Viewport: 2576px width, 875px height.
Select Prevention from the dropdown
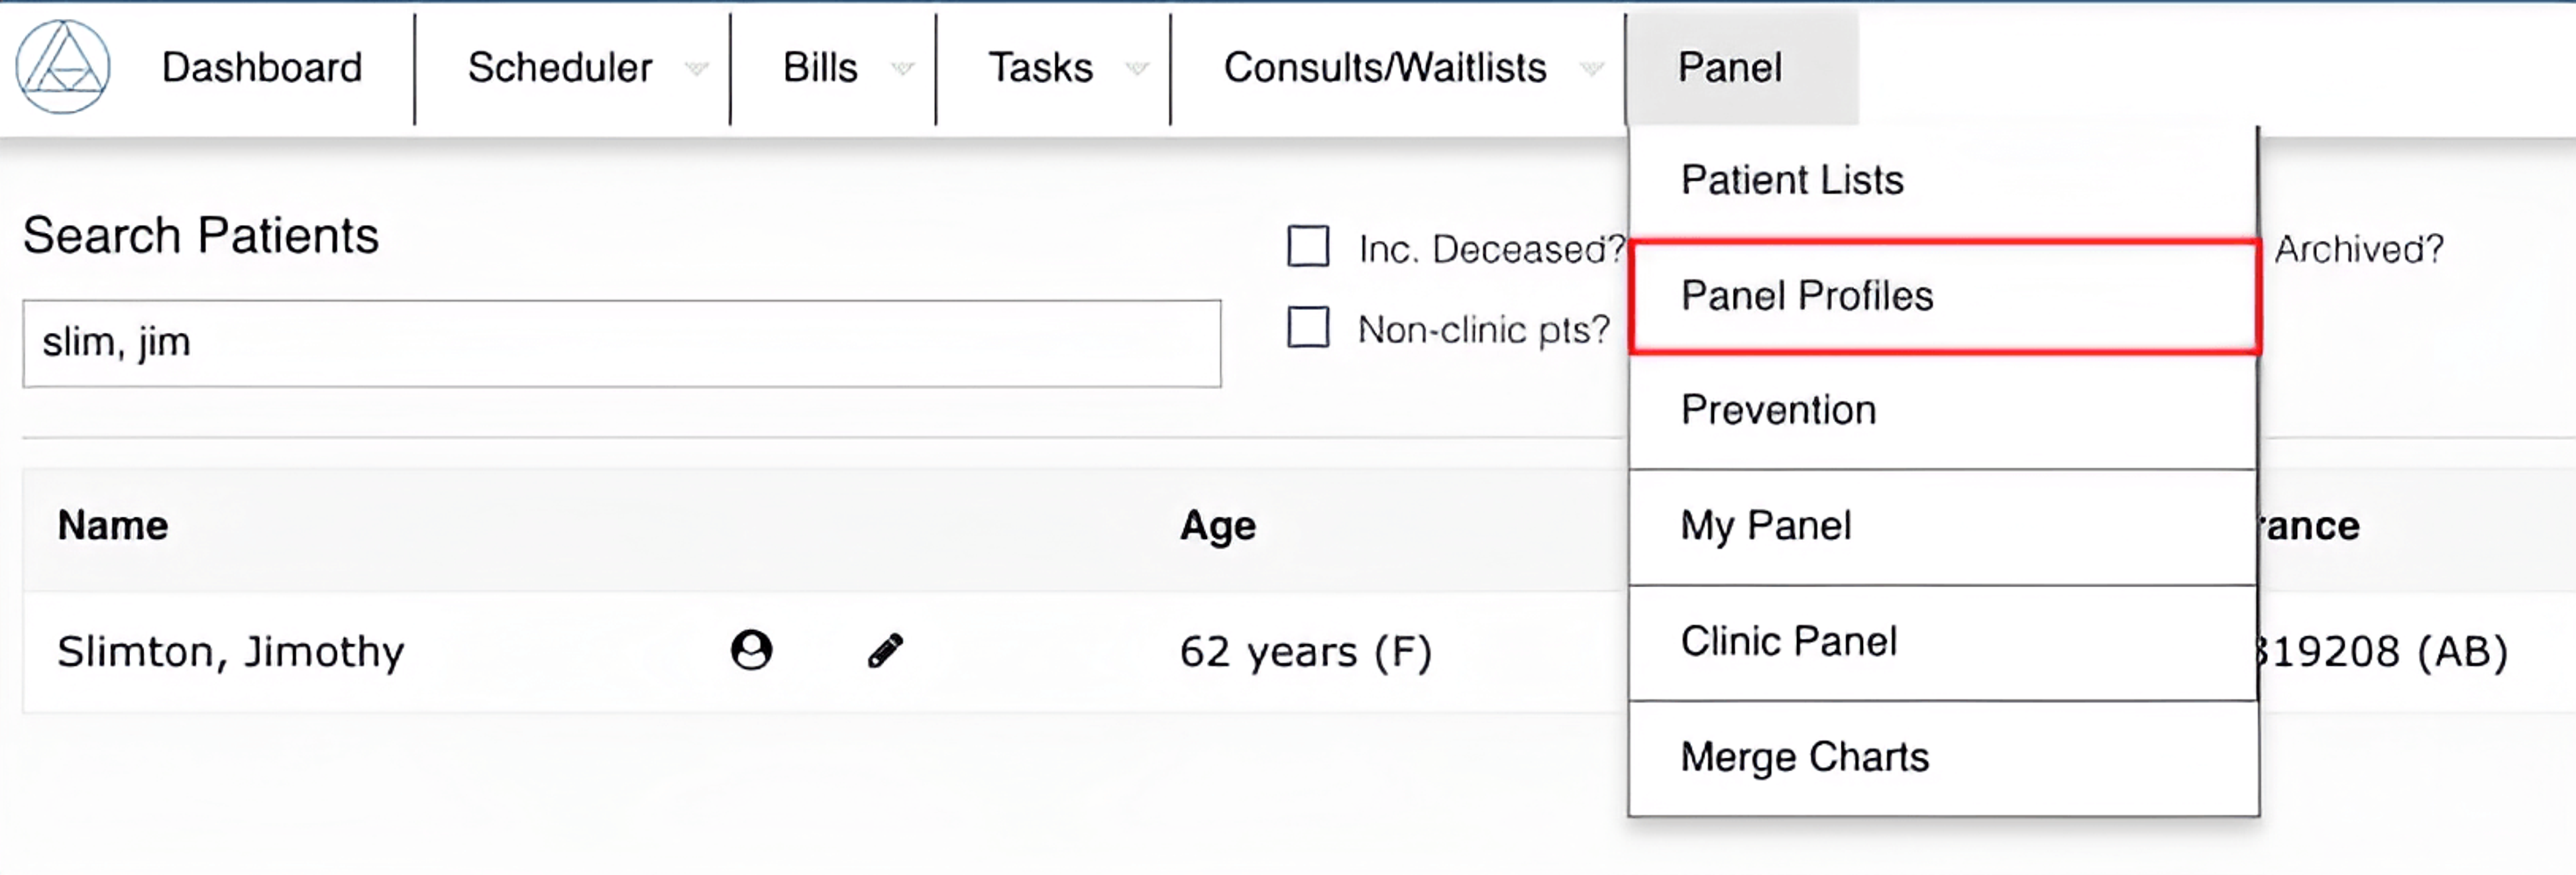1778,409
